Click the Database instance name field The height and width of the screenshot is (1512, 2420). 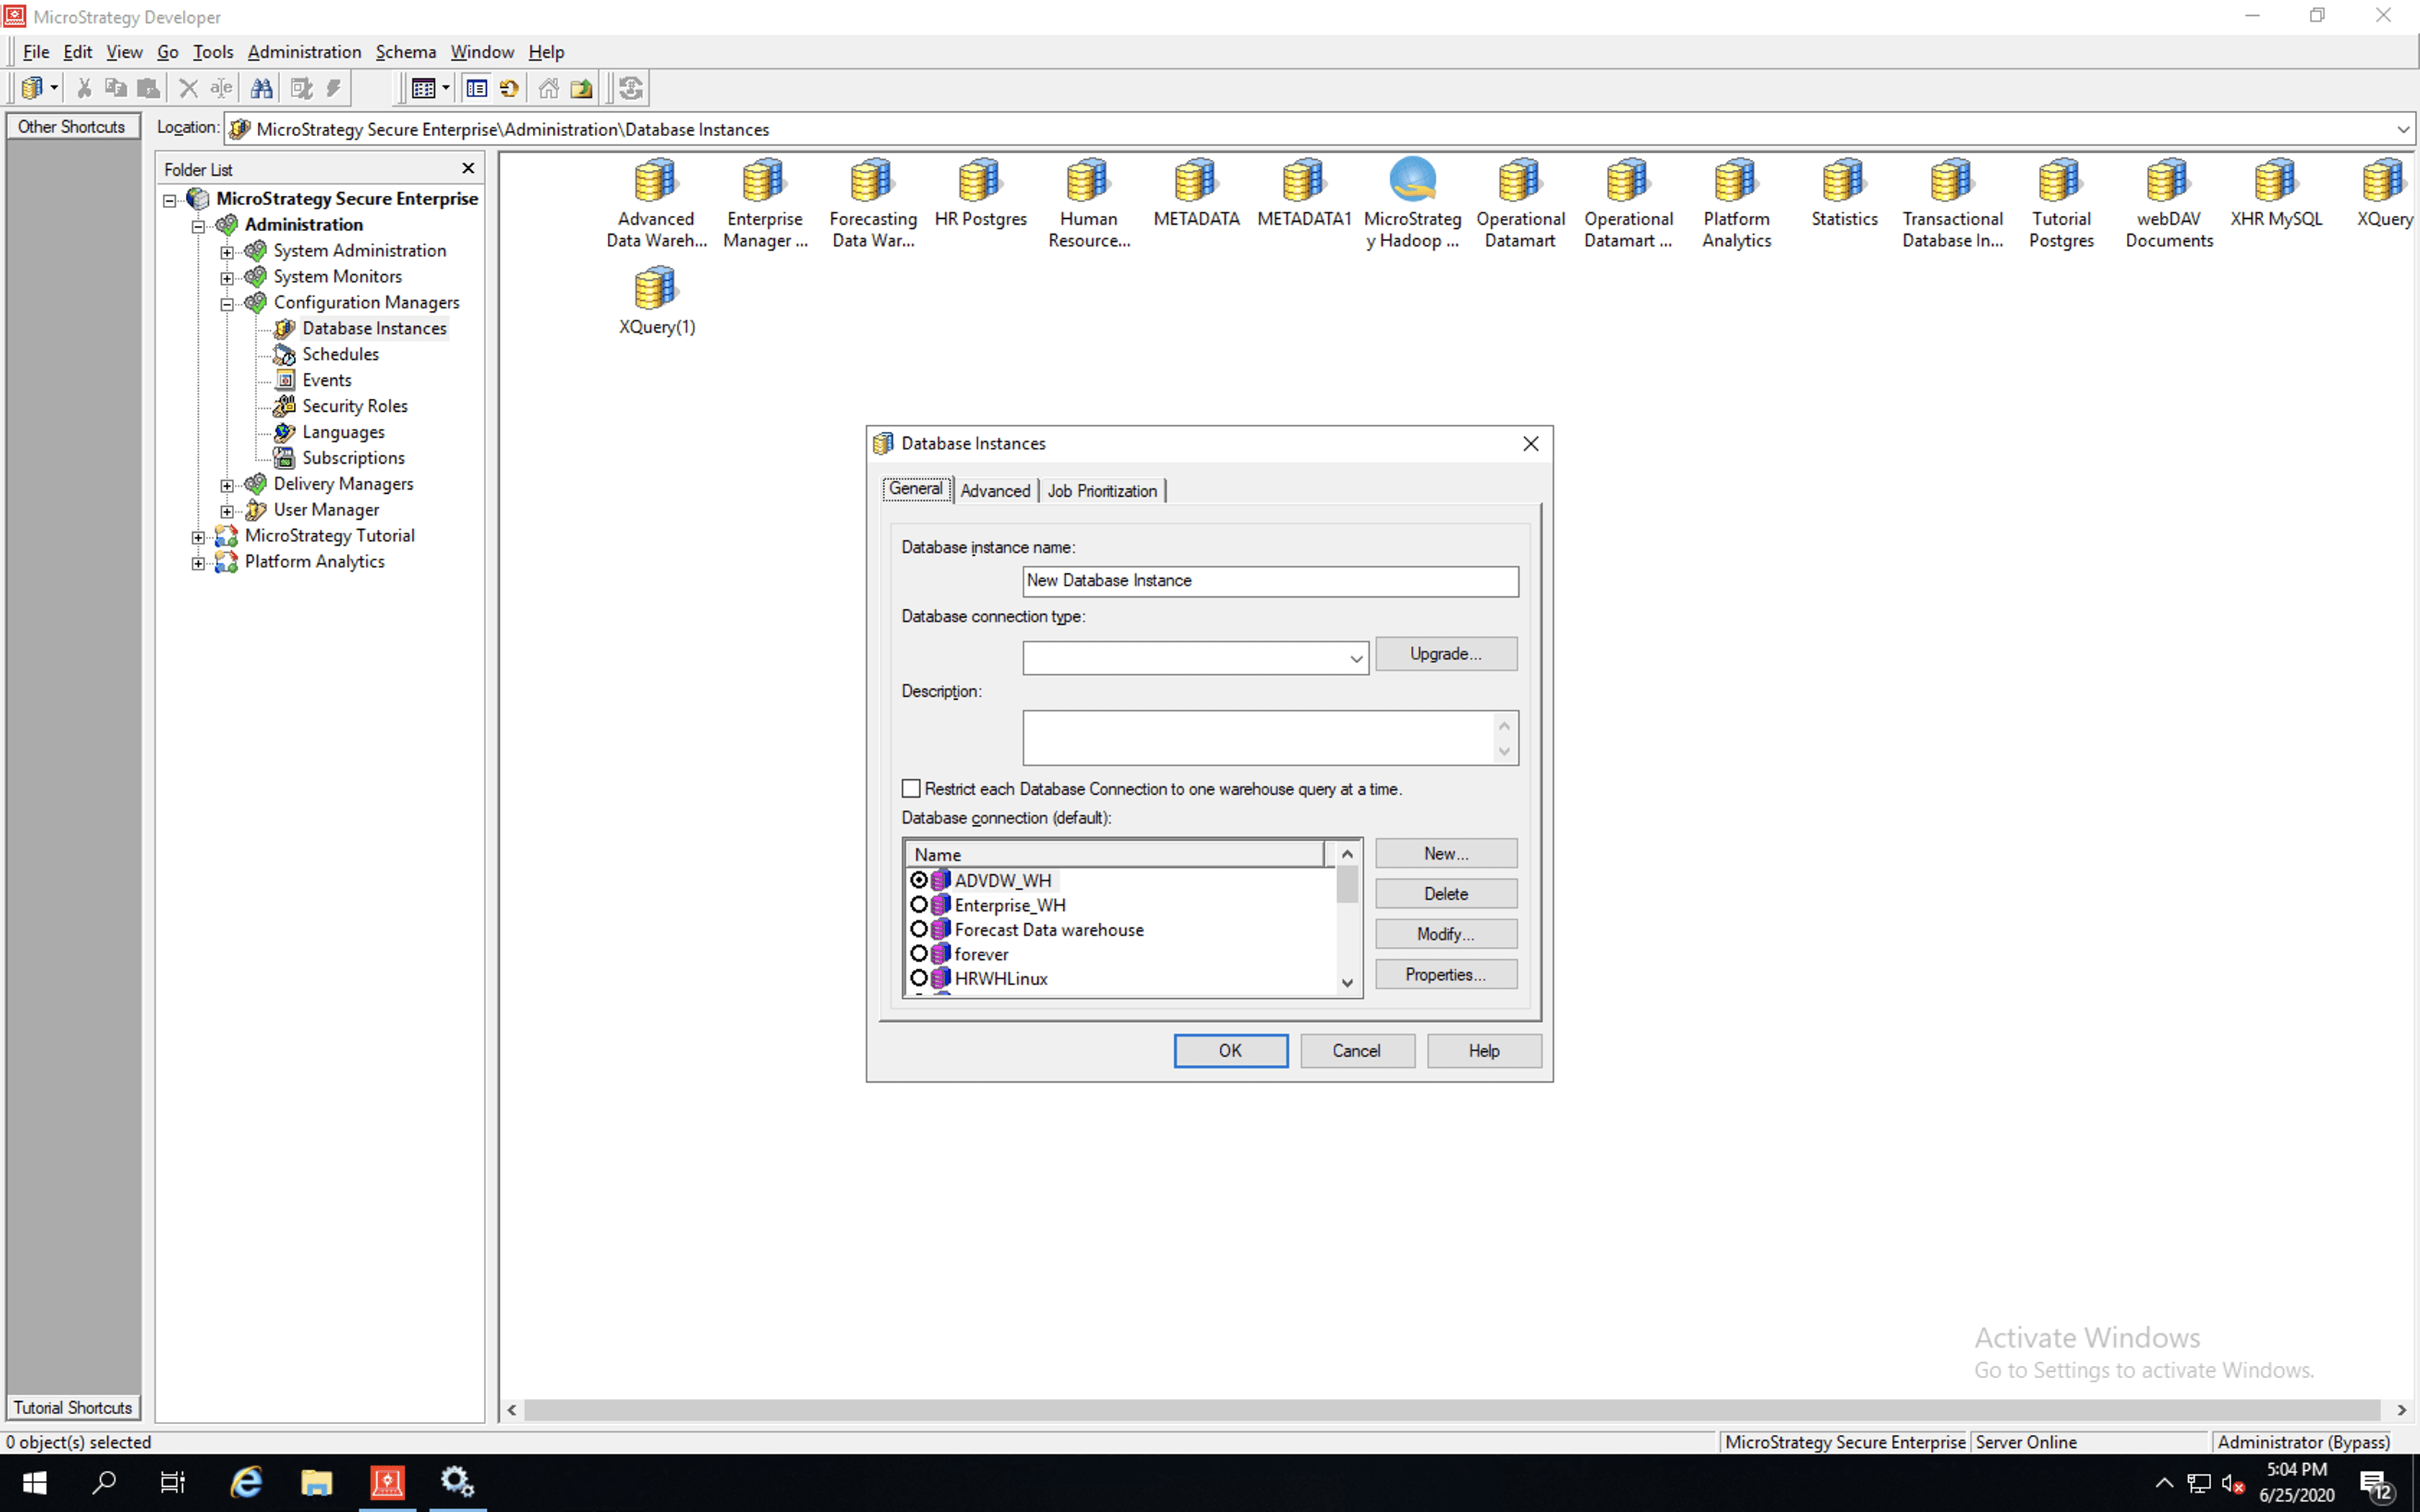point(1269,581)
